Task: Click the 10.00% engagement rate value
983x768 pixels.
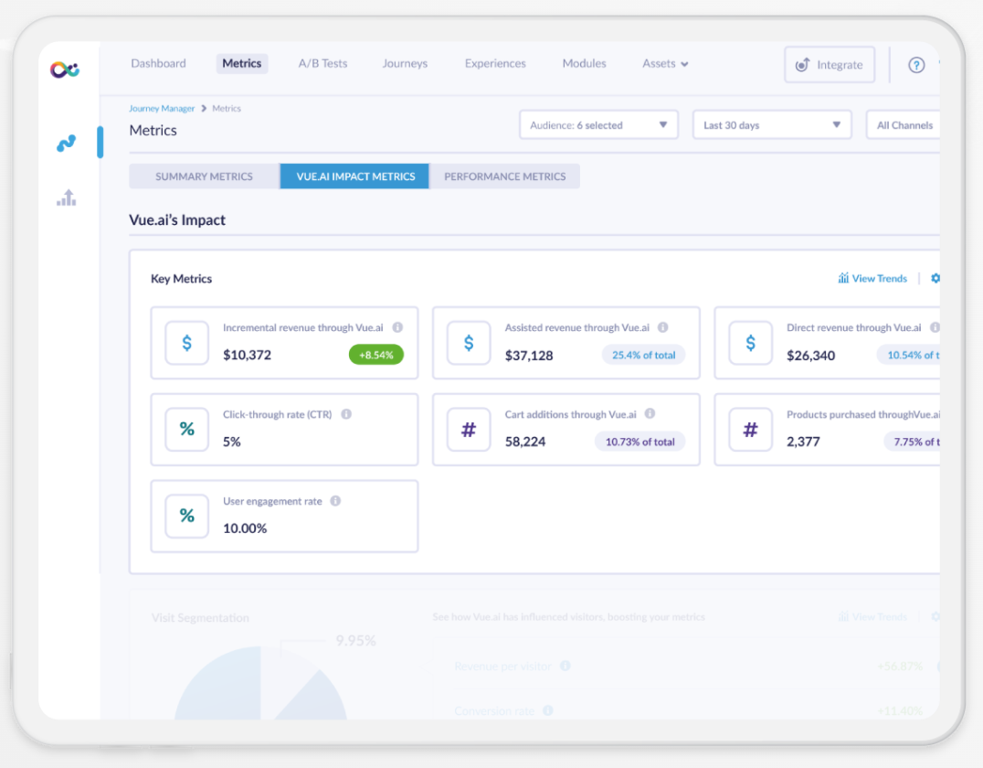Action: click(x=245, y=528)
